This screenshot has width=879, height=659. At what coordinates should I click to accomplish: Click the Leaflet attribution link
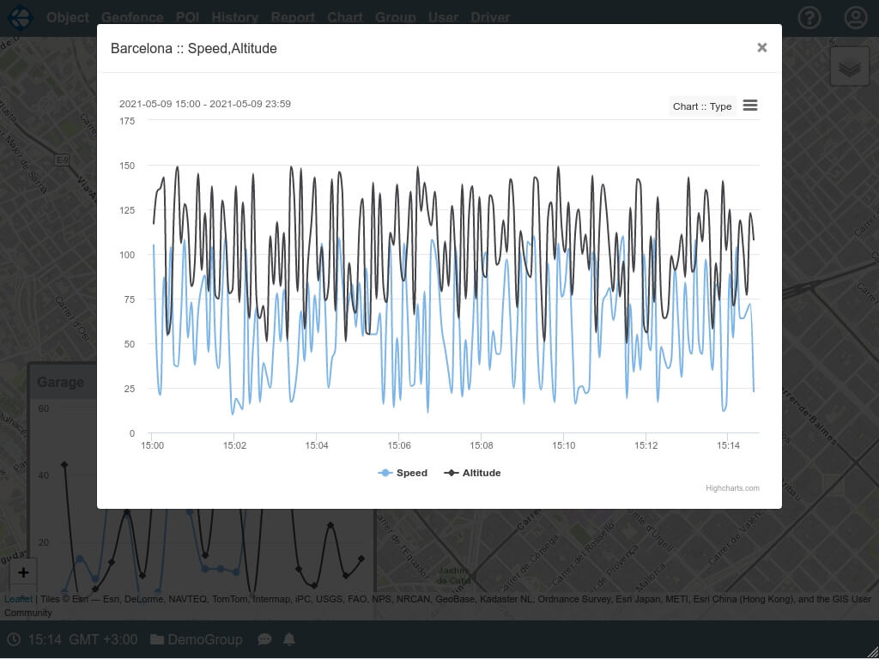pos(18,599)
